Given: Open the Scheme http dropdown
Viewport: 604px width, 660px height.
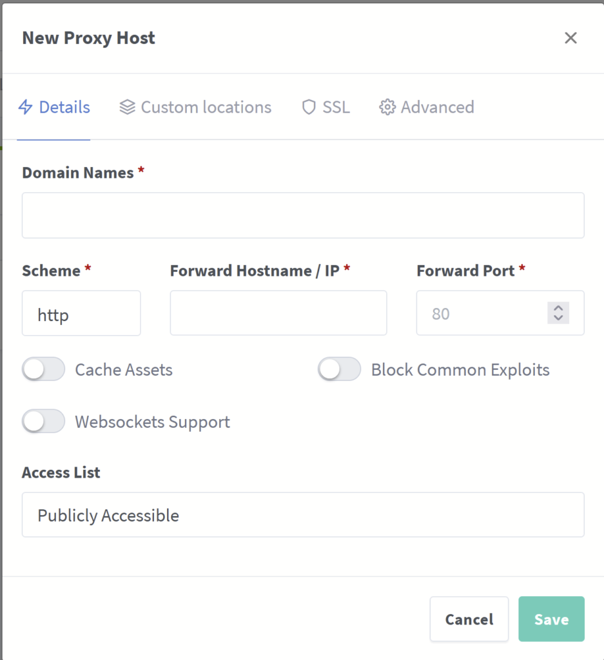Looking at the screenshot, I should click(81, 314).
